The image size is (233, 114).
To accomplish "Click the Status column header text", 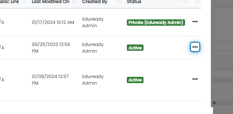I will 134,2.
